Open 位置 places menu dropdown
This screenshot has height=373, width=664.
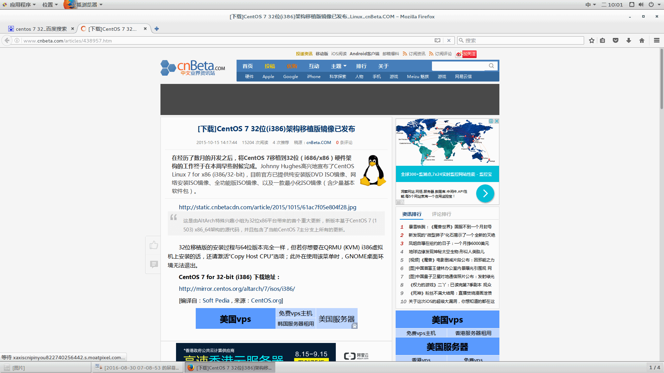tap(50, 4)
